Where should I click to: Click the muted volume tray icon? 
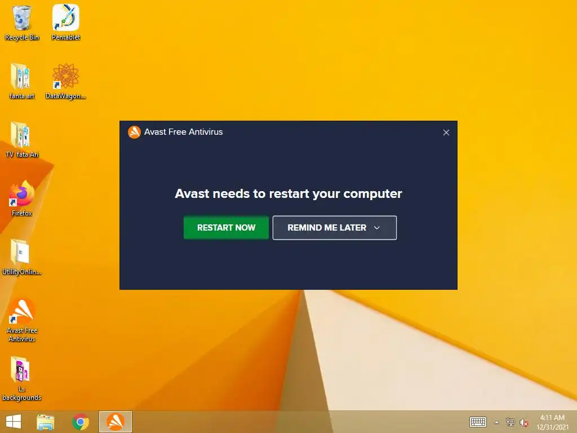[x=523, y=422]
